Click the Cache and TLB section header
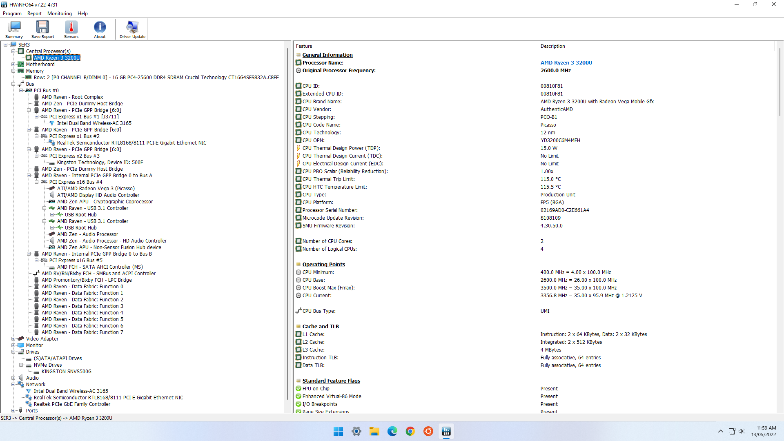The height and width of the screenshot is (441, 784). pyautogui.click(x=321, y=327)
